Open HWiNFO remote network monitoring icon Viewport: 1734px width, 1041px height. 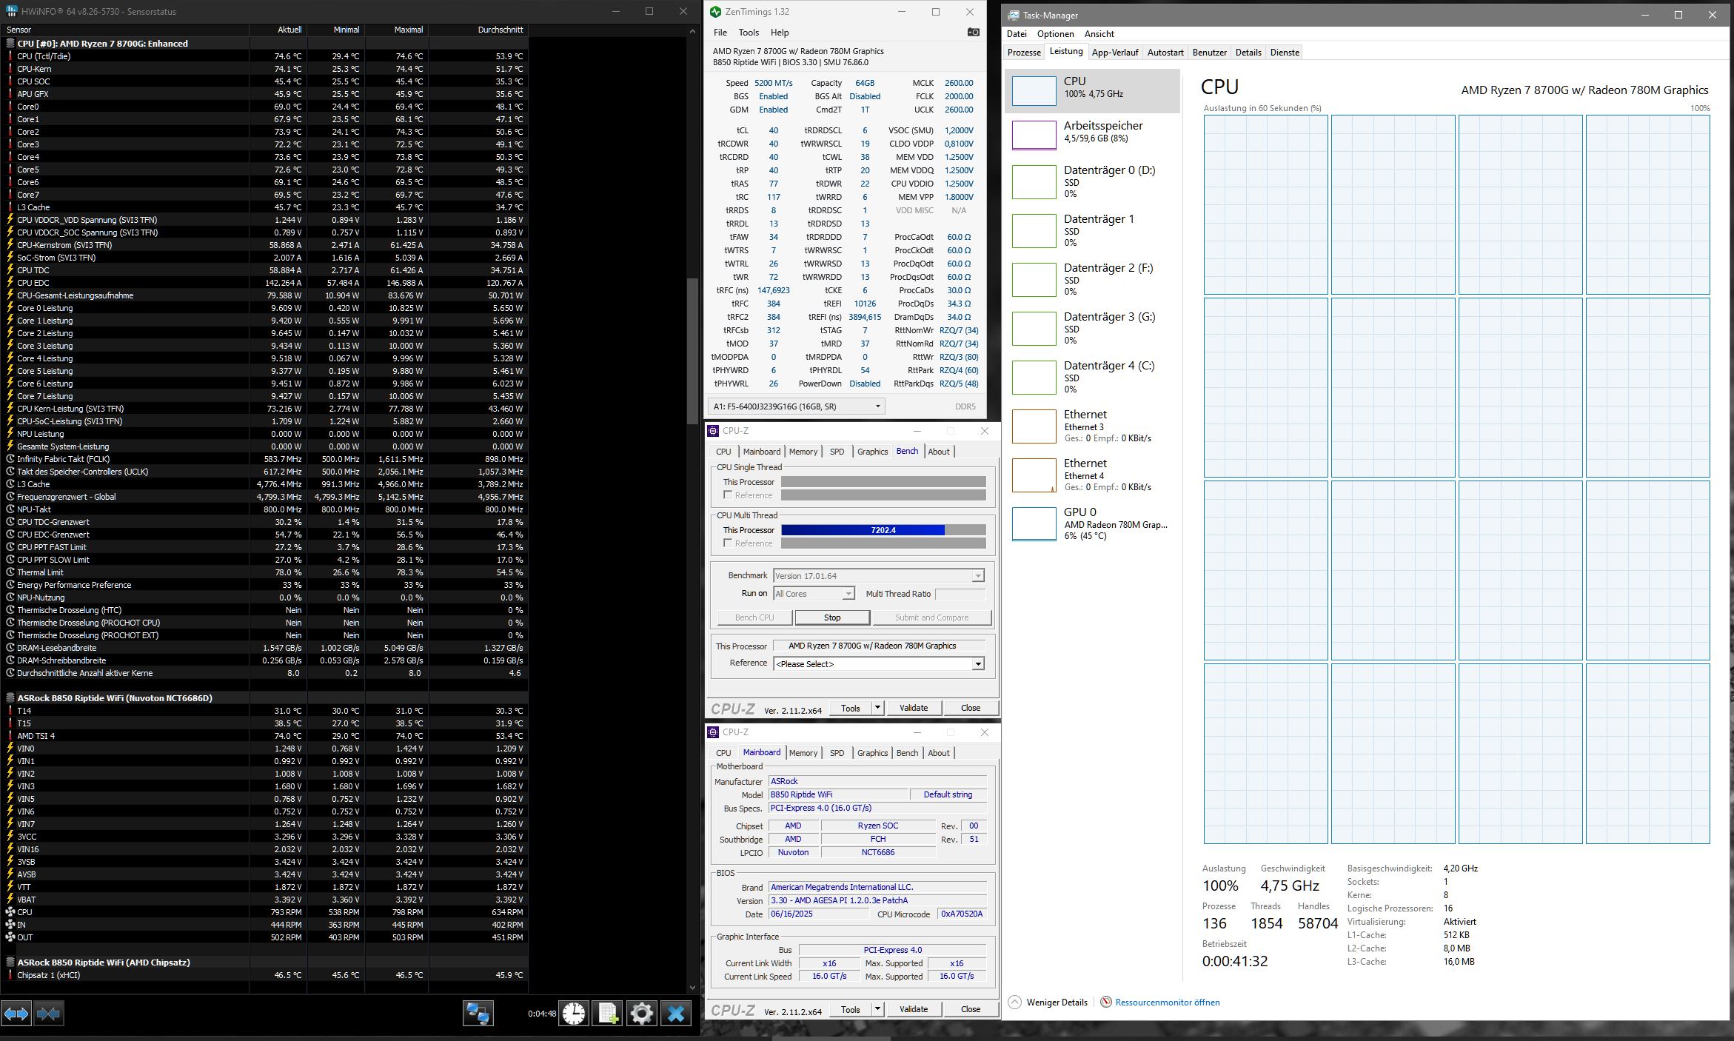[x=478, y=1013]
